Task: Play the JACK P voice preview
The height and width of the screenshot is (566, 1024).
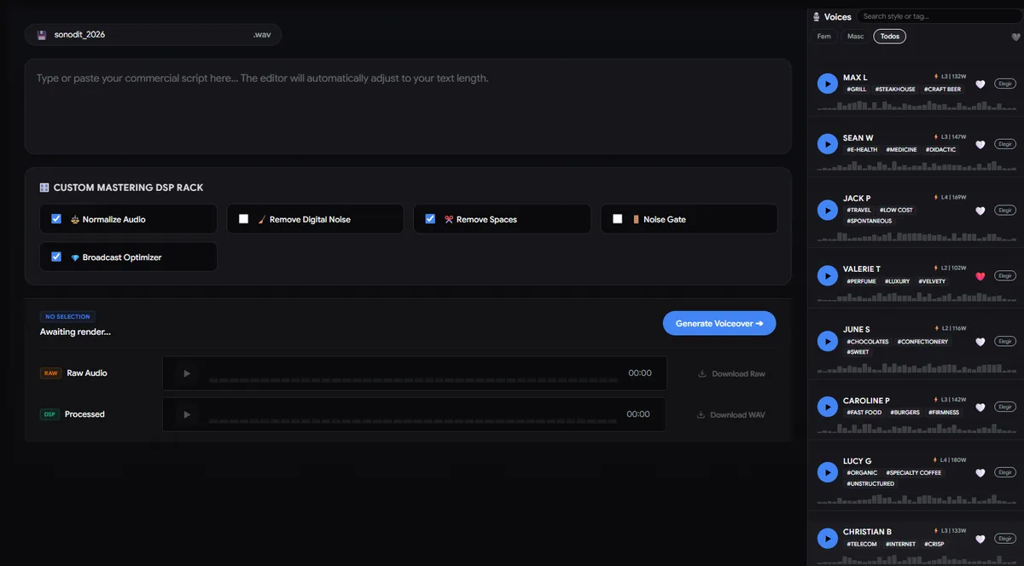Action: 827,210
